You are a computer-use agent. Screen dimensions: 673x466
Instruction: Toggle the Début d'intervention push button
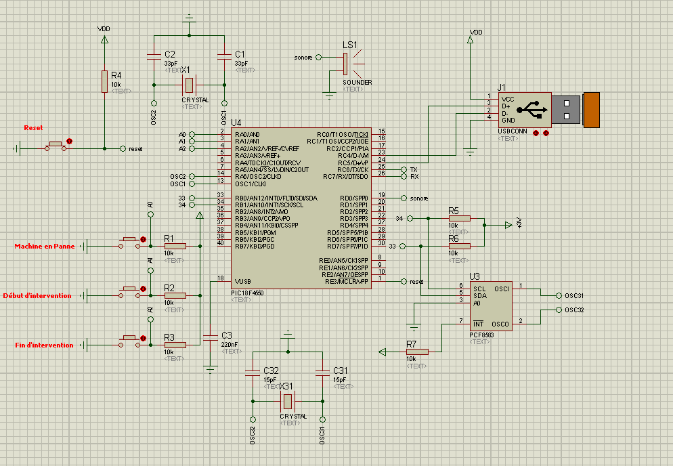(130, 293)
